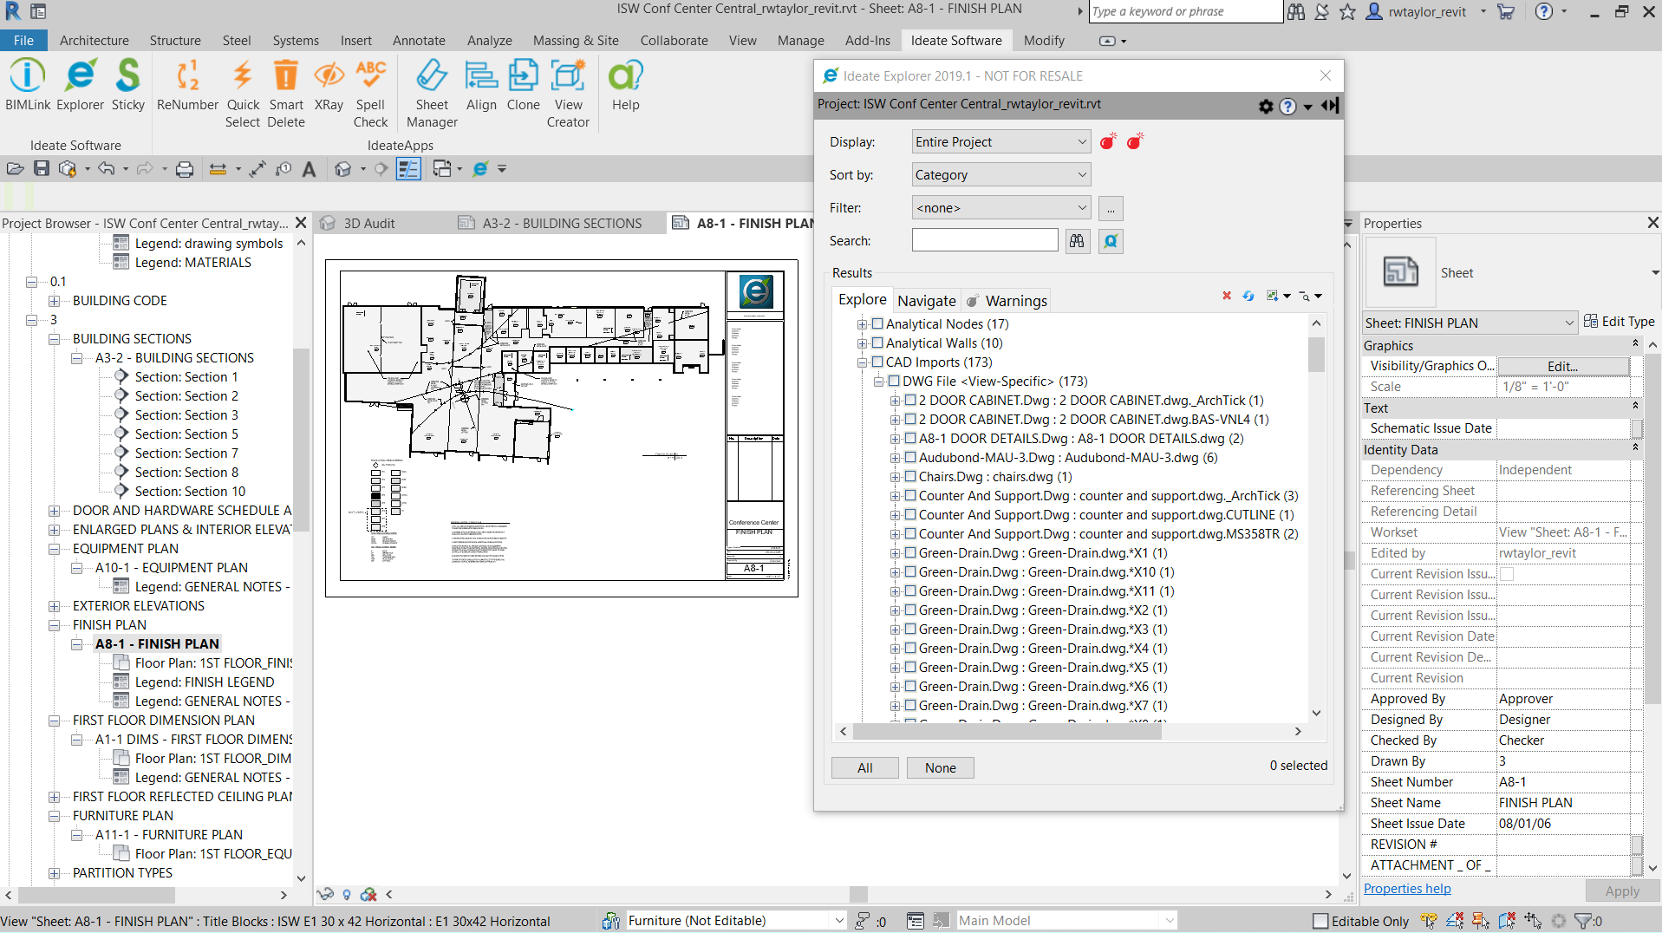Screen dimensions: 1662x933
Task: Open Ideate Software Help
Action: [x=625, y=84]
